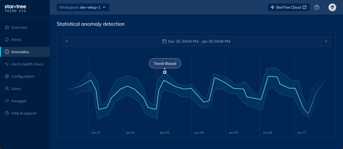Open the help question mark icon in header

coord(317,7)
